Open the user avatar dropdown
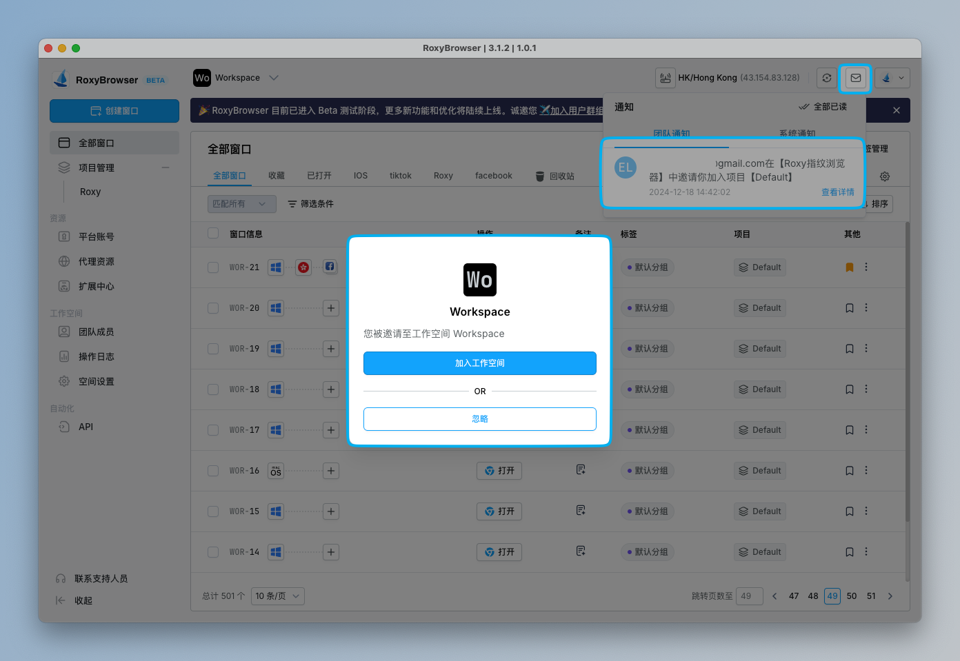960x661 pixels. point(892,78)
